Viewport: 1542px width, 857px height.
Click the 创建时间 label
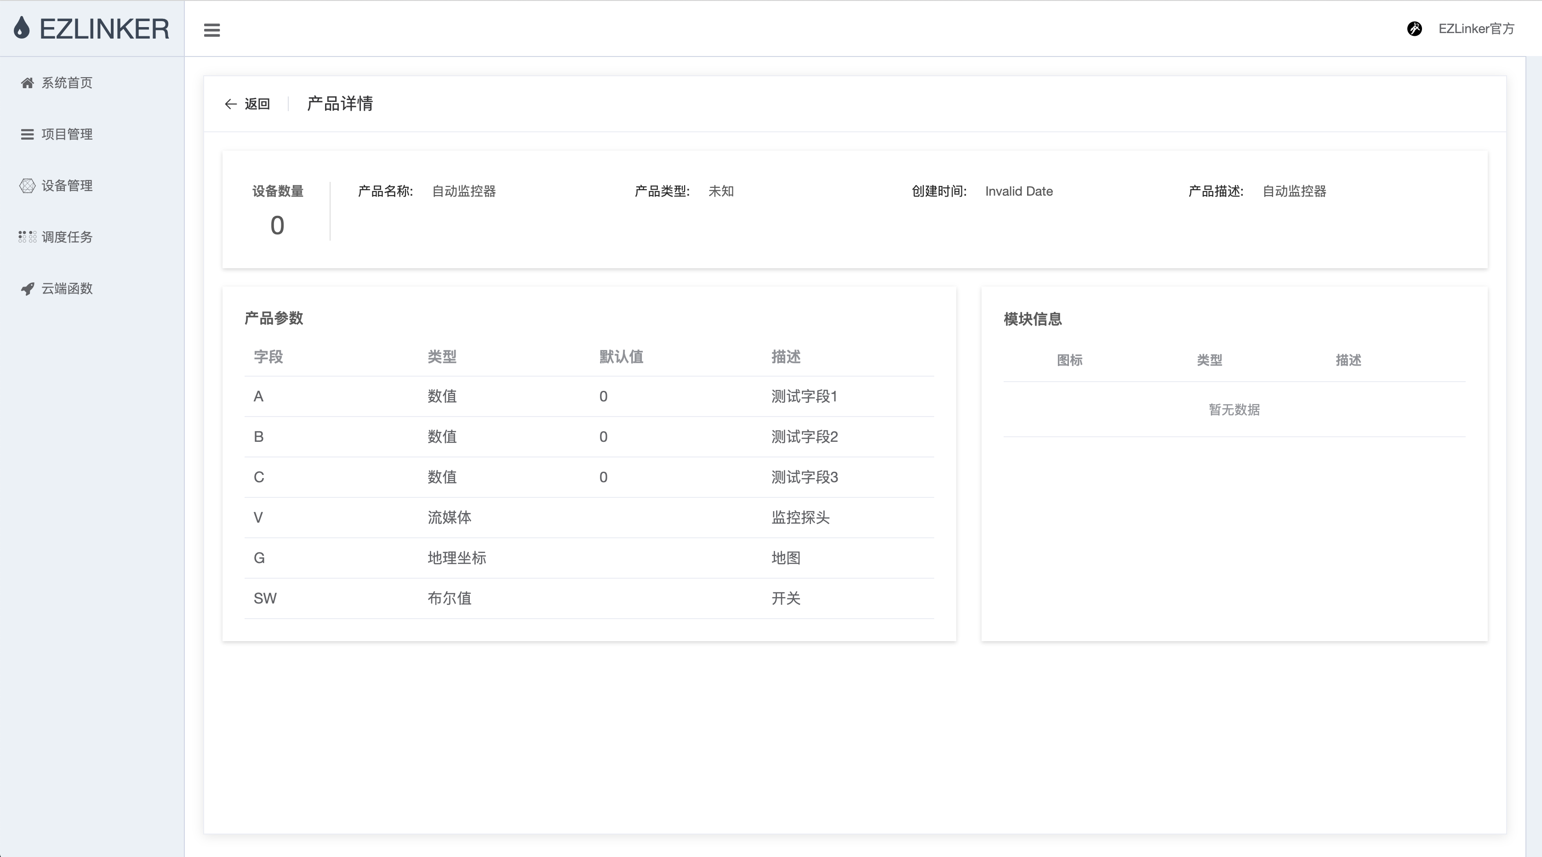939,192
